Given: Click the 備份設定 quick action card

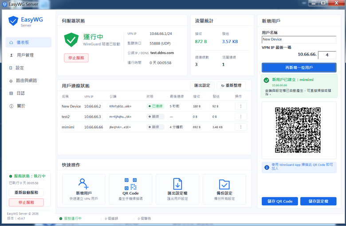Looking at the screenshot, I should click(x=224, y=189).
